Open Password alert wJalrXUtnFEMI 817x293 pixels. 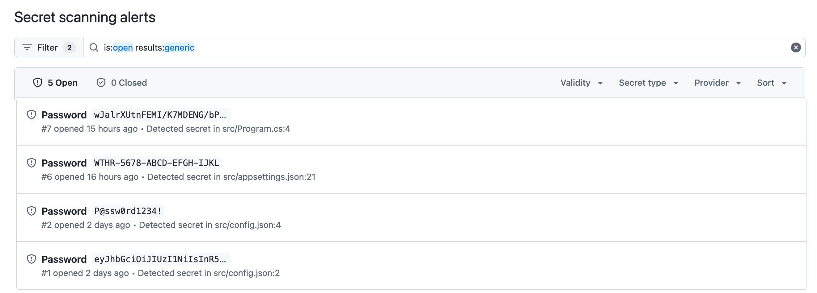click(64, 115)
